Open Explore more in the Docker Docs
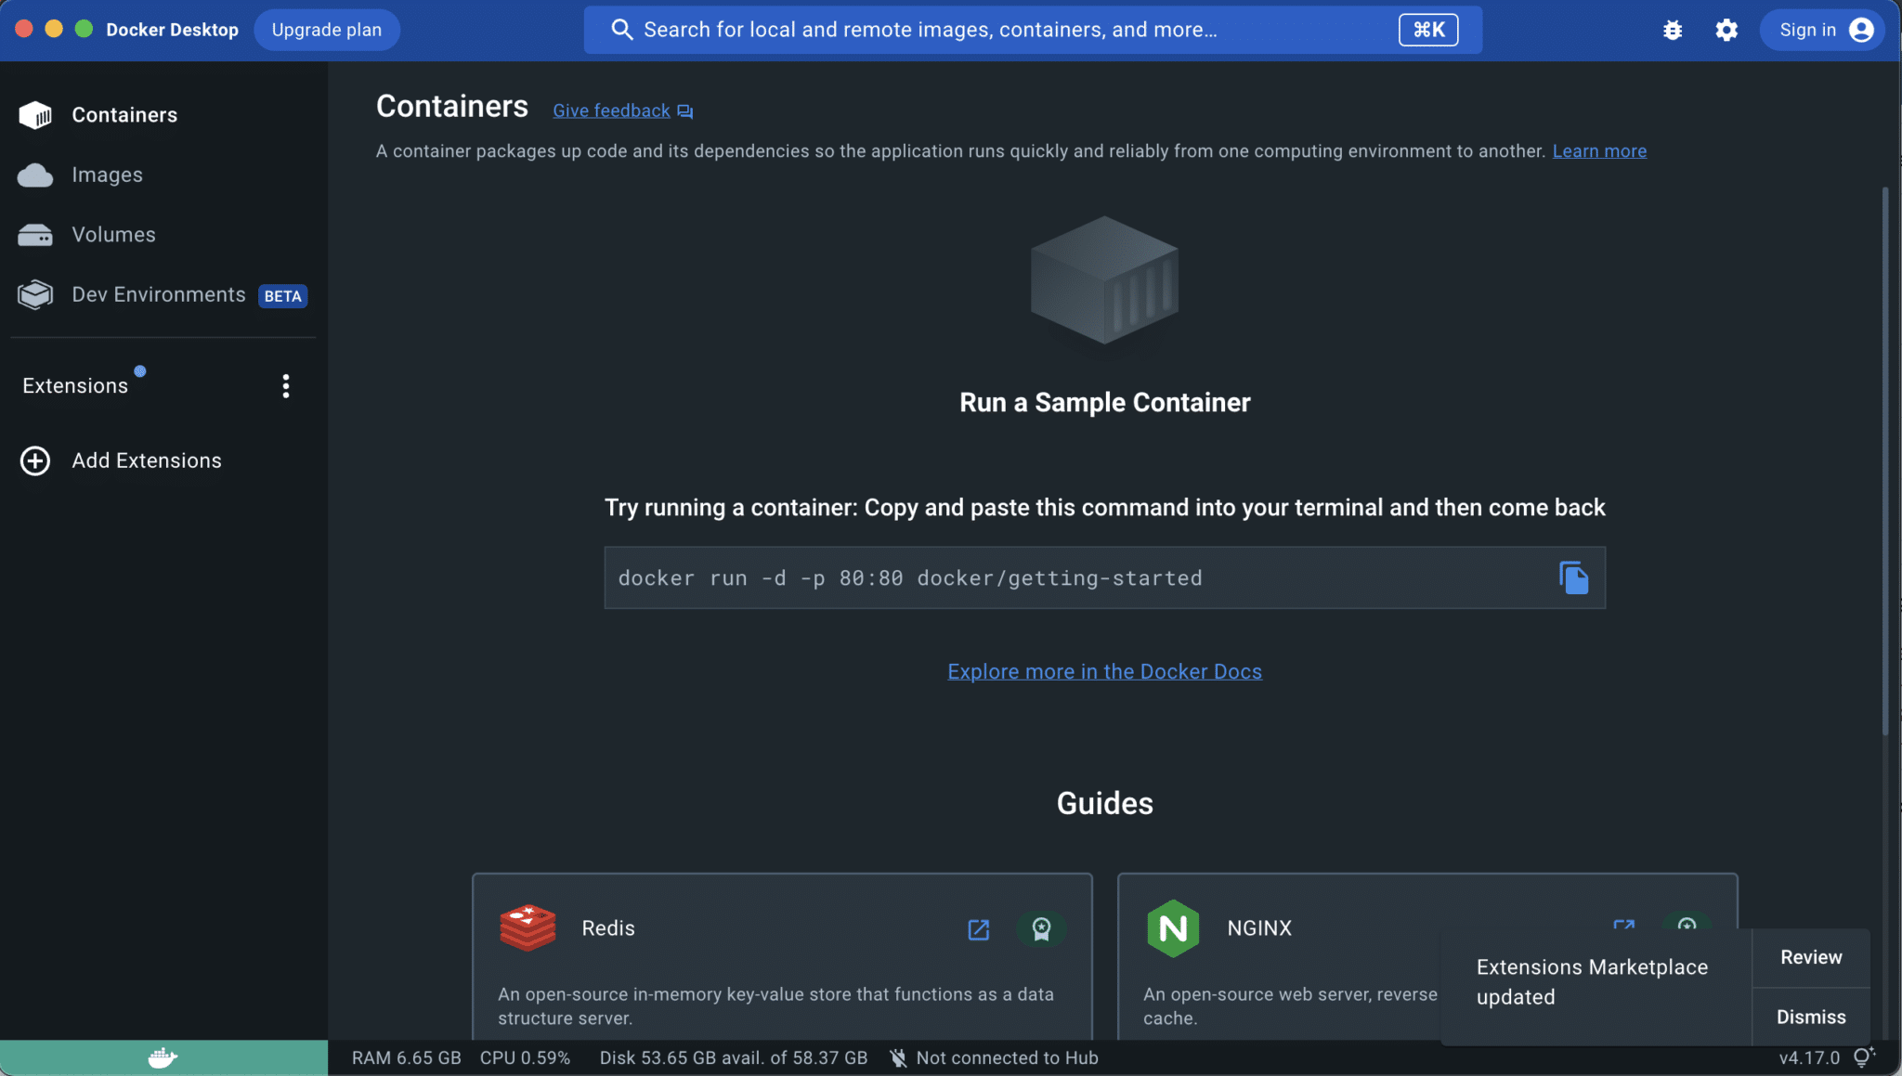The height and width of the screenshot is (1076, 1902). [x=1104, y=671]
